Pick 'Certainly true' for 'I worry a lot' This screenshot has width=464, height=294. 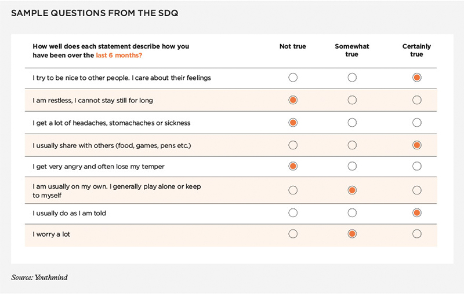(x=416, y=234)
